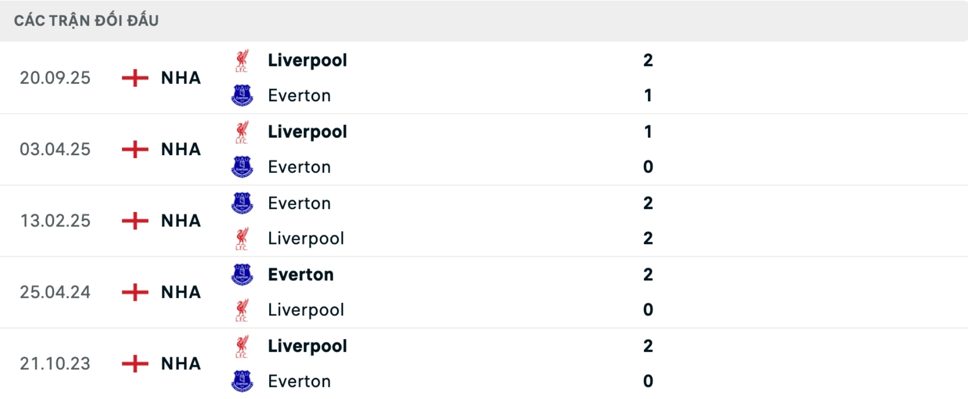Click Everton crest in the 21.10.23 match
Viewport: 968px width, 399px height.
pyautogui.click(x=242, y=381)
